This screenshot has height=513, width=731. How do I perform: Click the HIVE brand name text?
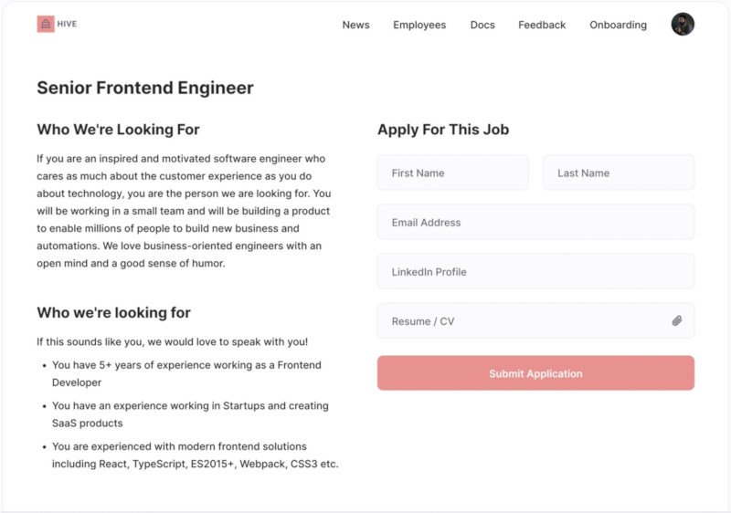[x=67, y=25]
